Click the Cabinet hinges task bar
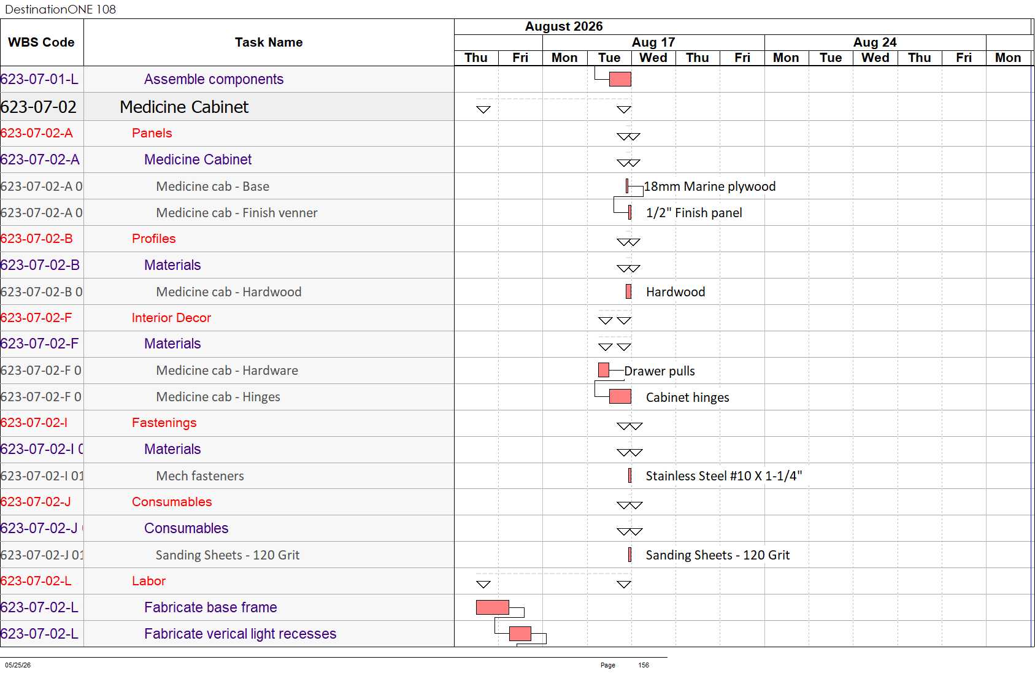Screen dimensions: 1035x673 pyautogui.click(x=620, y=396)
